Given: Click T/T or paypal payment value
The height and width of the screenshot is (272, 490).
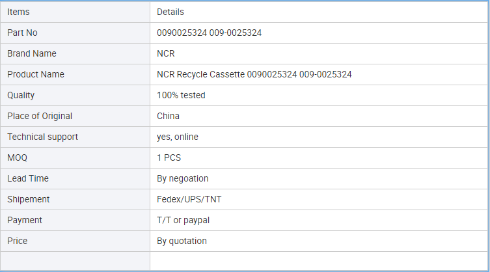Looking at the screenshot, I should (183, 220).
